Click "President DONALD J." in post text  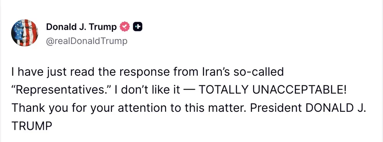(308, 108)
